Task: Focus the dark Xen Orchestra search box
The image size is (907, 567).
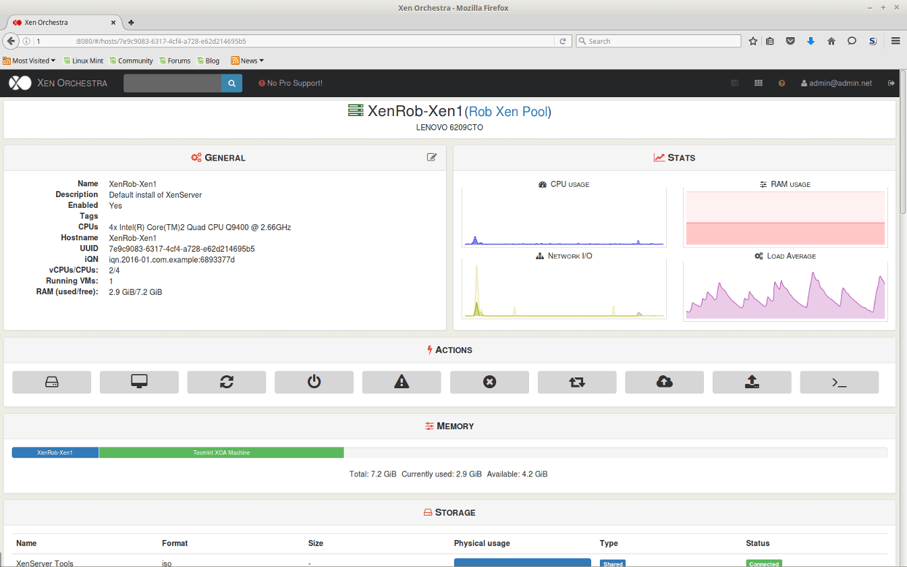Action: (x=172, y=83)
